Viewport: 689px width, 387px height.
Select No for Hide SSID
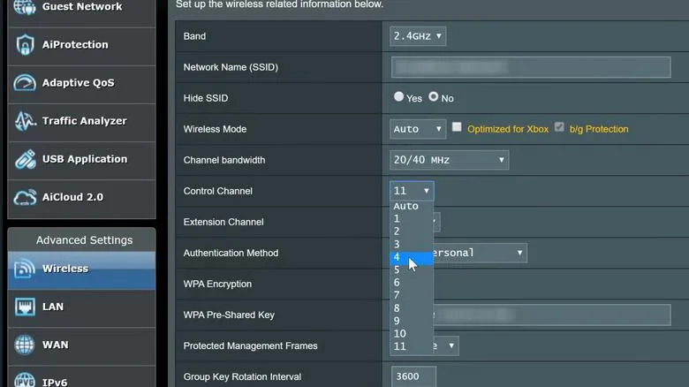tap(433, 97)
